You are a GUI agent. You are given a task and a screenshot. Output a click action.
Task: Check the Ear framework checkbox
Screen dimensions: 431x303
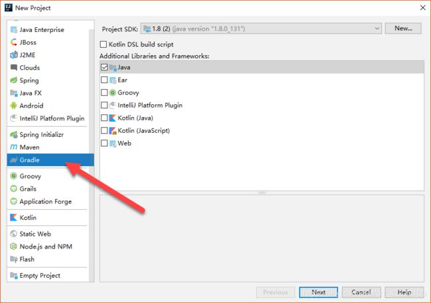[x=104, y=80]
